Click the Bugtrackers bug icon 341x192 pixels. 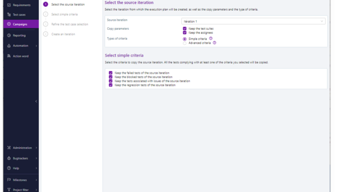pyautogui.click(x=9, y=158)
